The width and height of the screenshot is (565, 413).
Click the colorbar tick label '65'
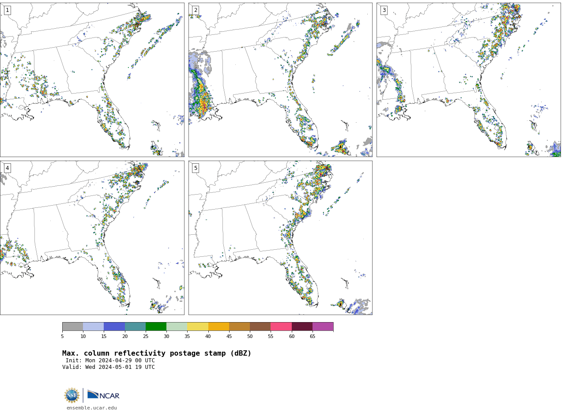(313, 337)
